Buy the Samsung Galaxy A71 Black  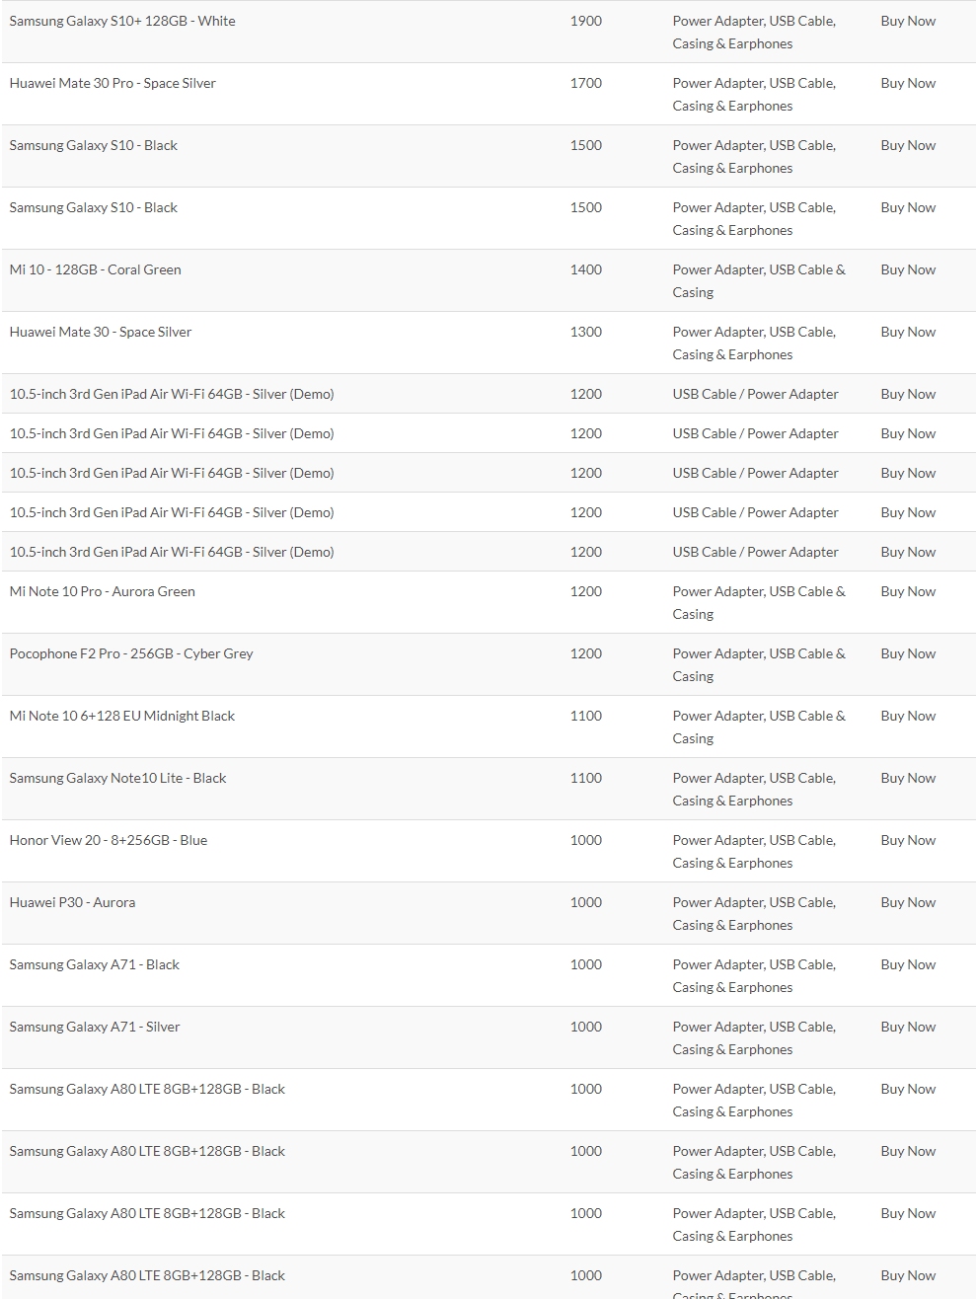point(908,964)
